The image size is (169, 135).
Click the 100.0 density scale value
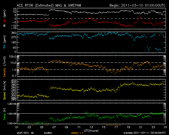coord(12,56)
